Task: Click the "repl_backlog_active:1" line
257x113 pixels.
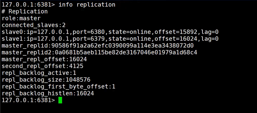Action: [39, 73]
